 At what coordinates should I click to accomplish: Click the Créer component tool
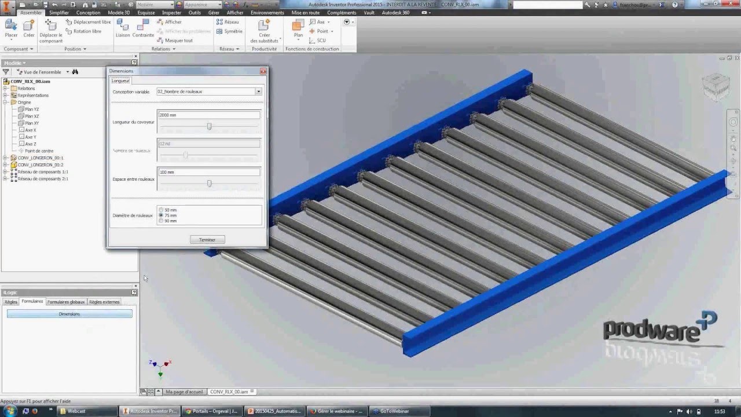29,28
